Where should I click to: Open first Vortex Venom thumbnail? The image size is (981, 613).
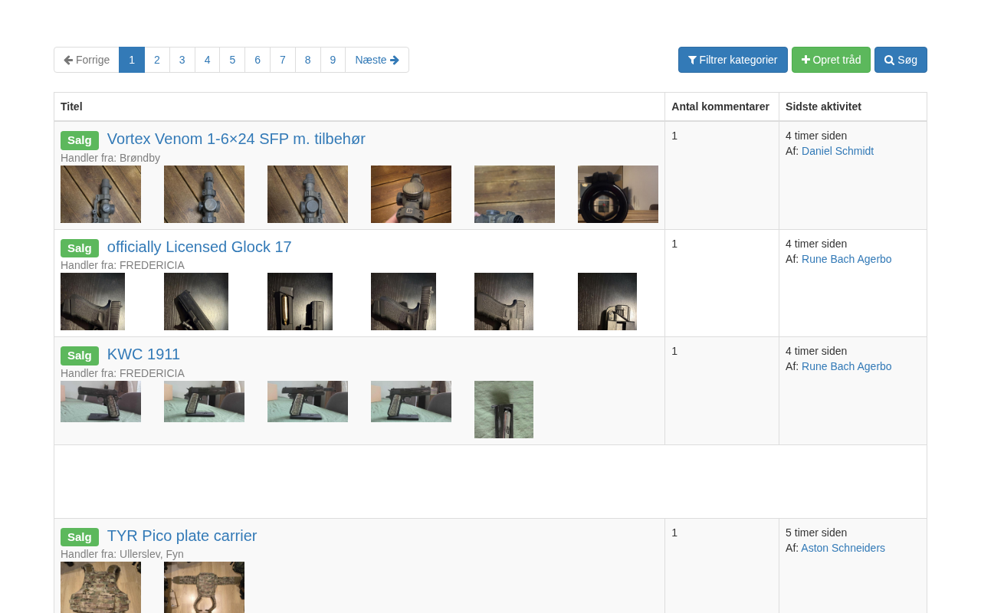pyautogui.click(x=100, y=194)
